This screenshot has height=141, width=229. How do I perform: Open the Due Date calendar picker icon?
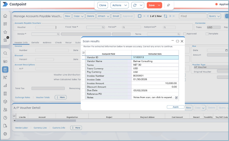(226, 50)
